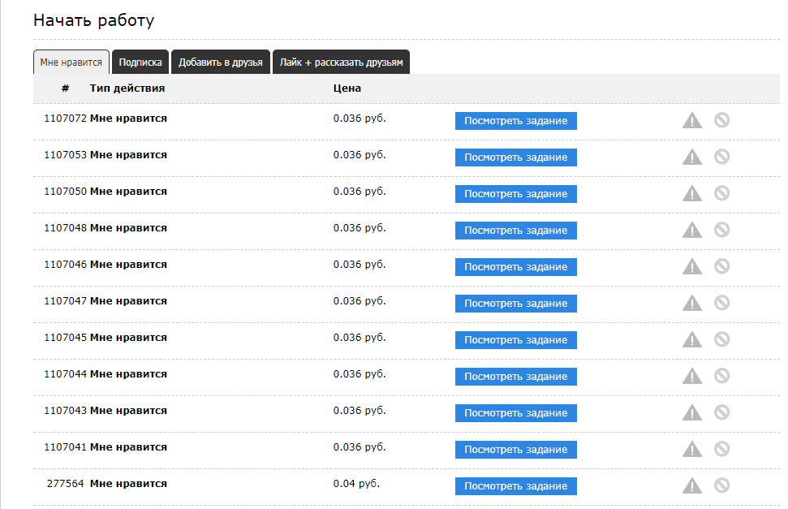
Task: Report task 1107048 via the warning icon
Action: (x=692, y=230)
